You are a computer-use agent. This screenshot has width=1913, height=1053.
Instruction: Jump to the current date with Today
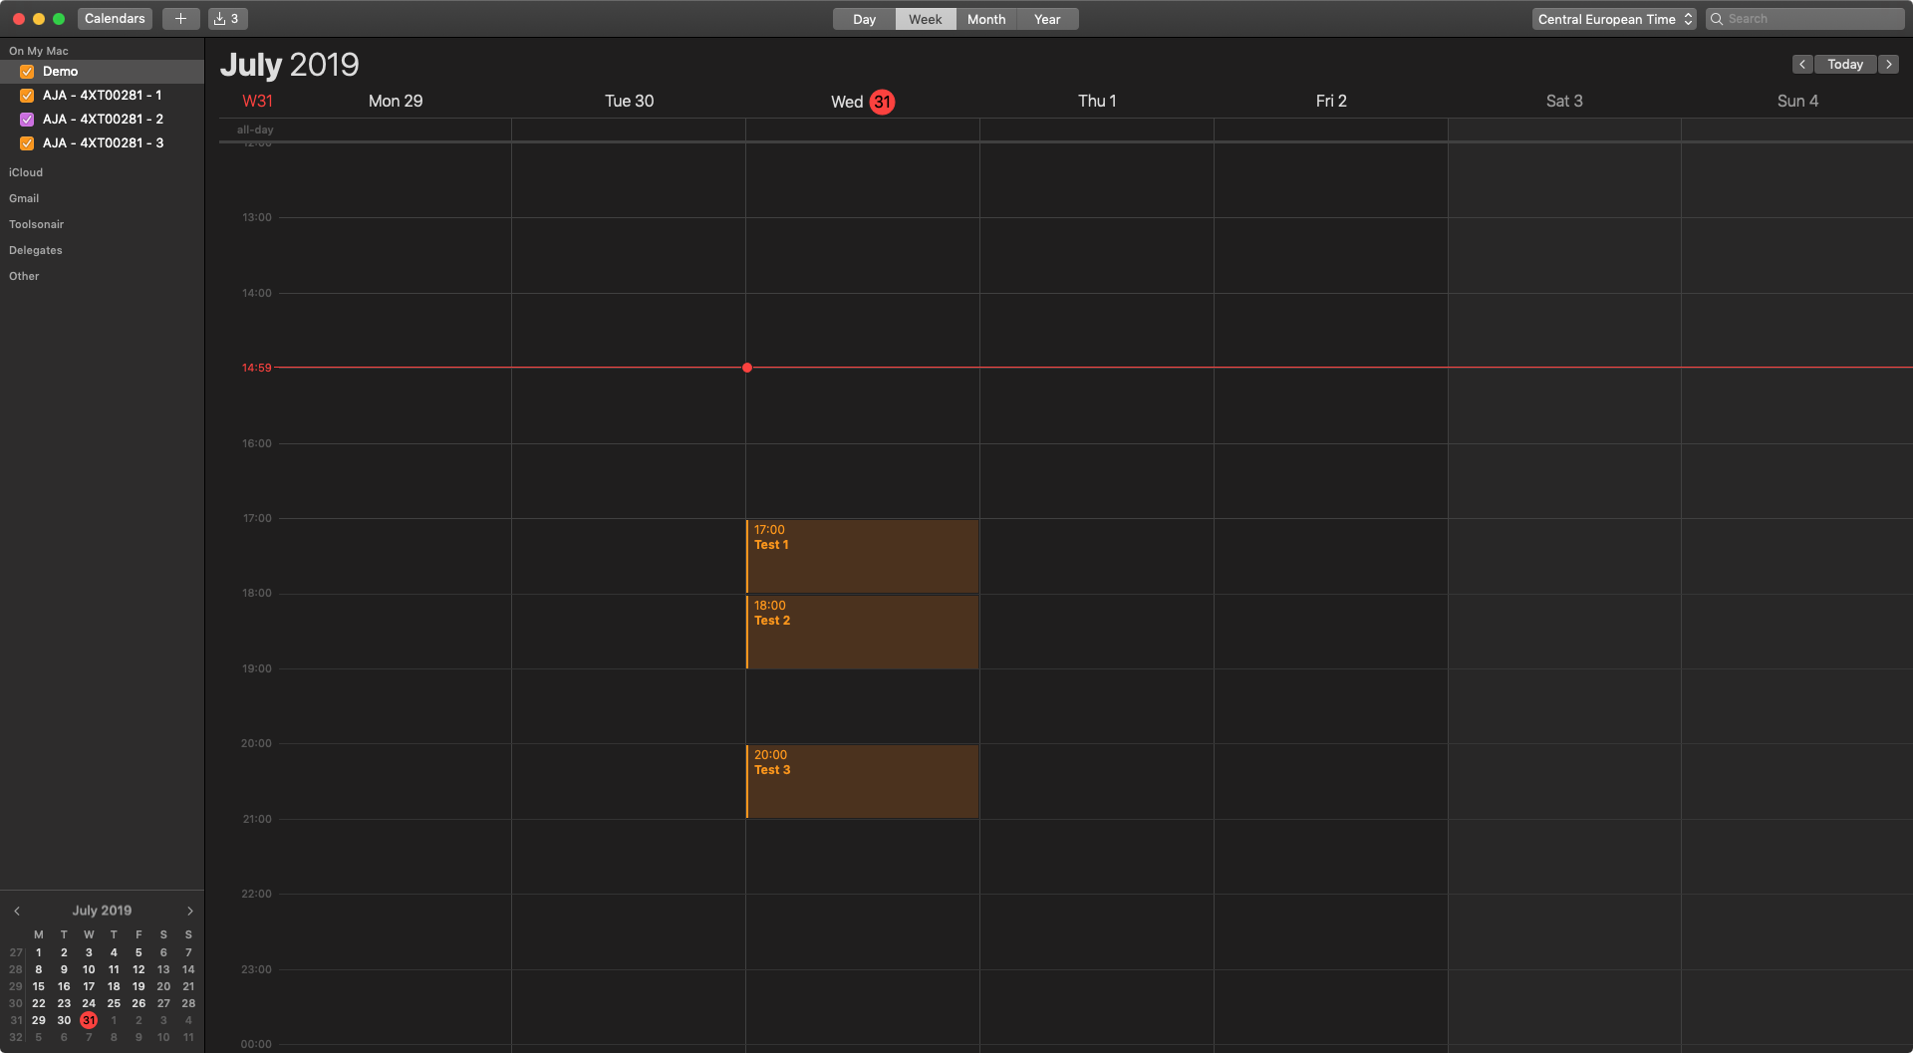point(1845,64)
